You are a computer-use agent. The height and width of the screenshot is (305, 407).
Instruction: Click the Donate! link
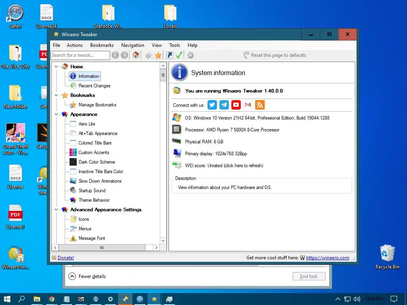tap(66, 257)
